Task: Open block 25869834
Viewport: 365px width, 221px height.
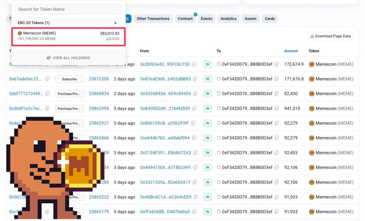Action: pyautogui.click(x=99, y=94)
